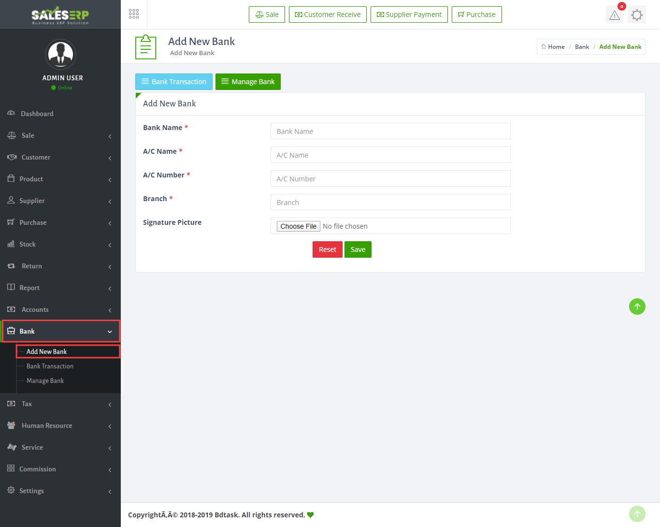Viewport: 660px width, 527px height.
Task: Expand the Human Resource menu chevron
Action: pos(110,426)
